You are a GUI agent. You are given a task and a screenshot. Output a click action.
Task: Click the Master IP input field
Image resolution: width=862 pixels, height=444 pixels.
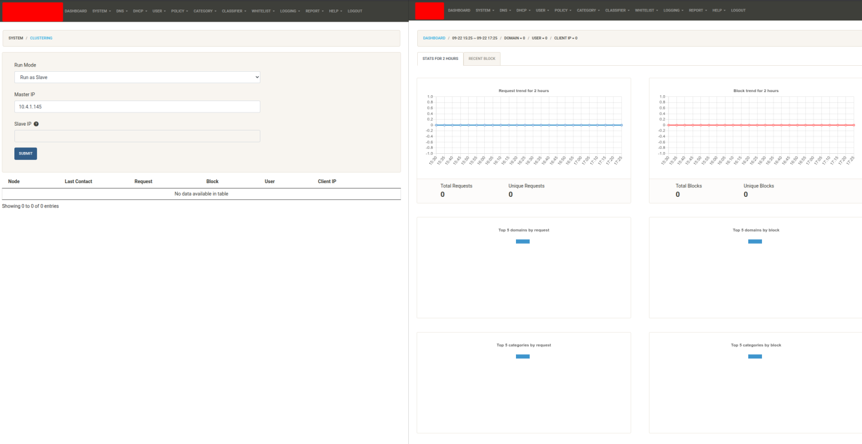click(x=137, y=107)
